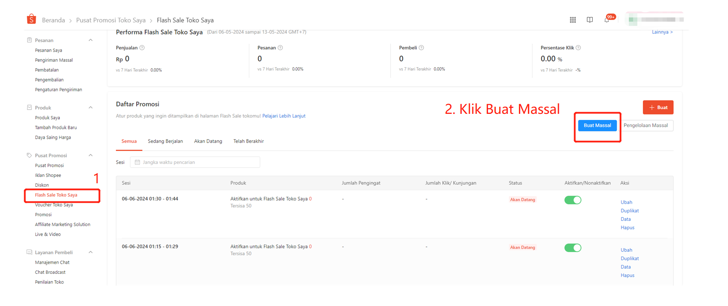Image resolution: width=728 pixels, height=306 pixels.
Task: Click the help icon beside Pesanan metric
Action: click(x=280, y=48)
